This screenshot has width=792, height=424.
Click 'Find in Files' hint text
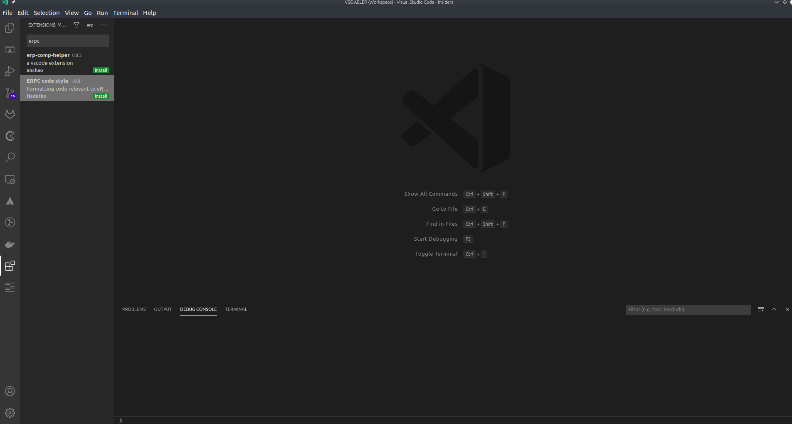click(x=442, y=224)
